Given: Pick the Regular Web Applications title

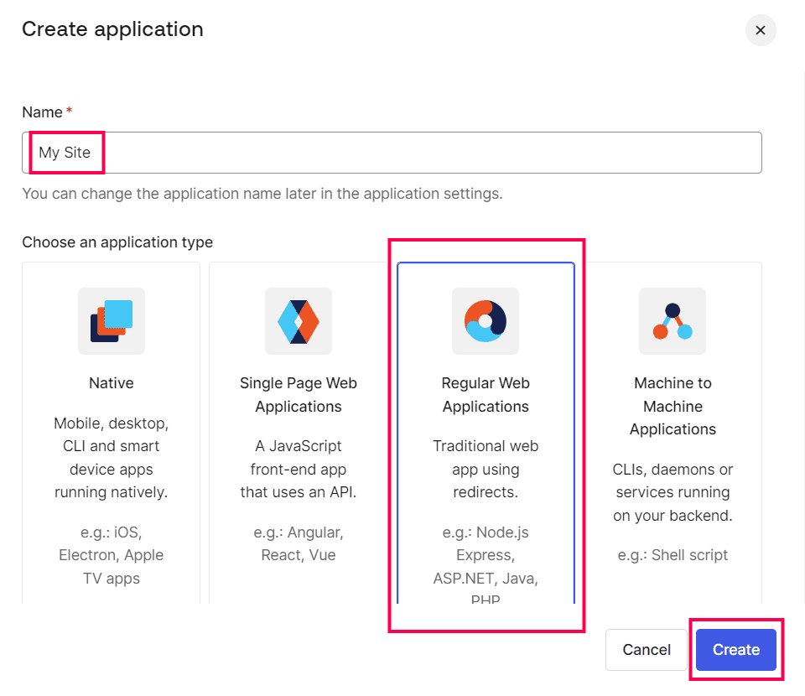Looking at the screenshot, I should click(486, 395).
